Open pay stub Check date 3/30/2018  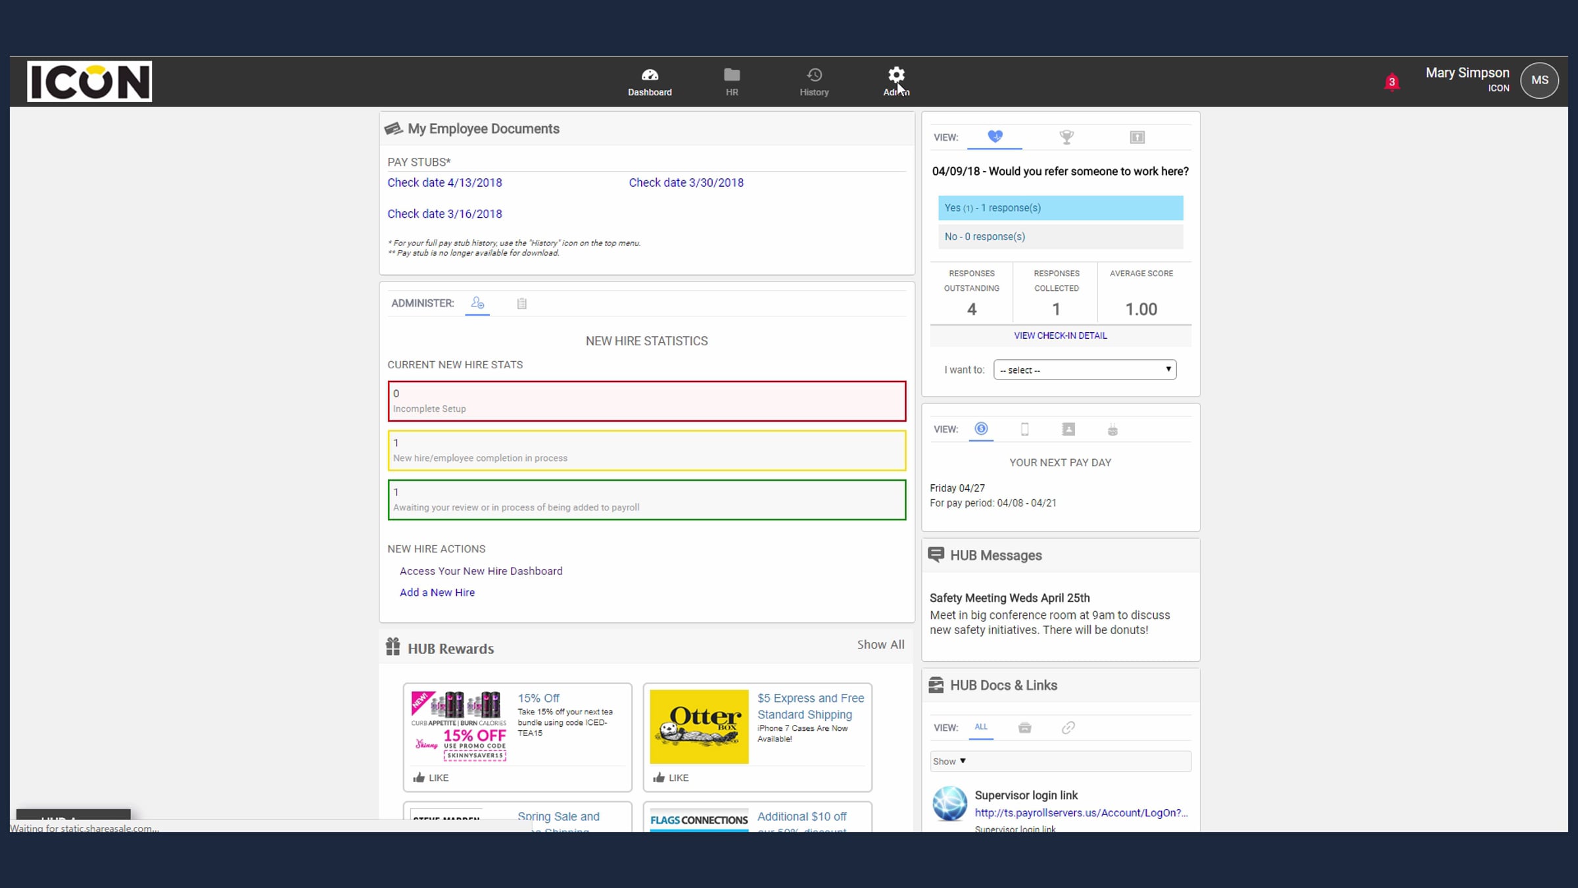pyautogui.click(x=686, y=182)
